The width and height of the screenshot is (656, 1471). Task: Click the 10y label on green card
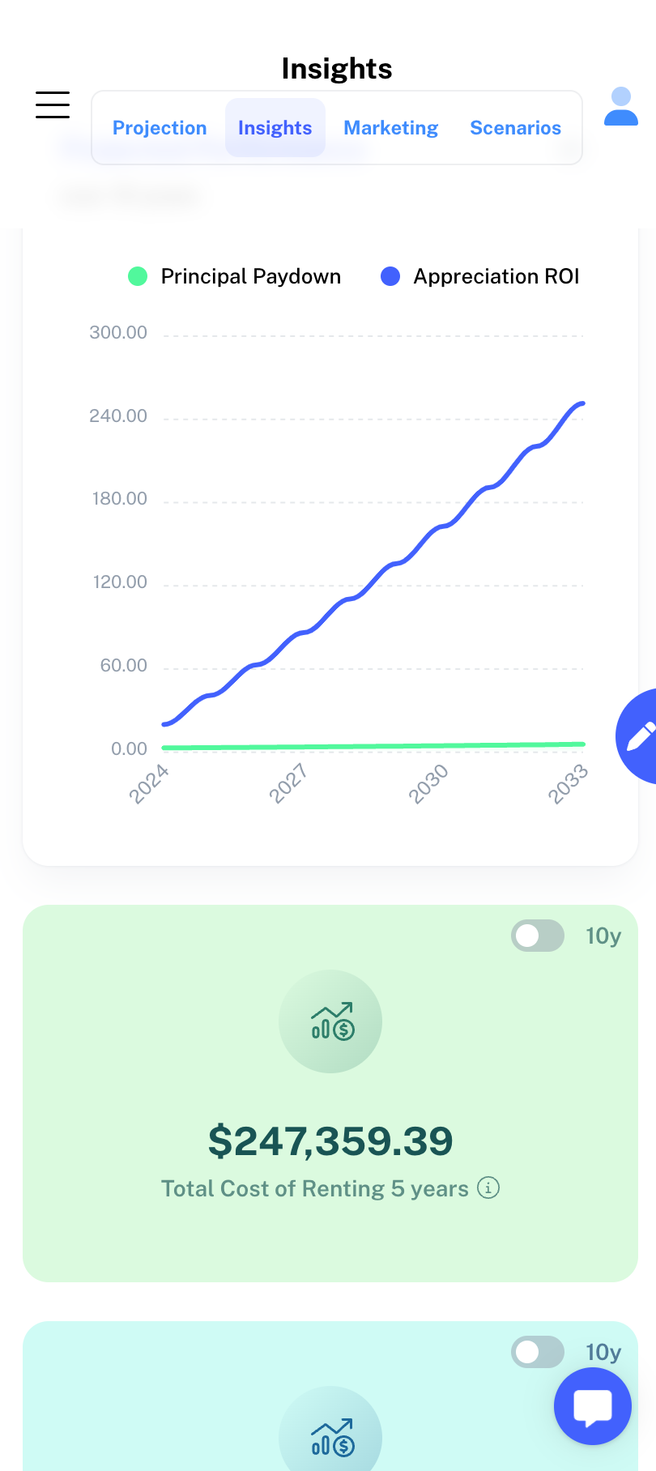click(x=603, y=936)
